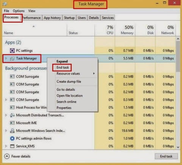Sort by the Disk column header

coord(145,30)
